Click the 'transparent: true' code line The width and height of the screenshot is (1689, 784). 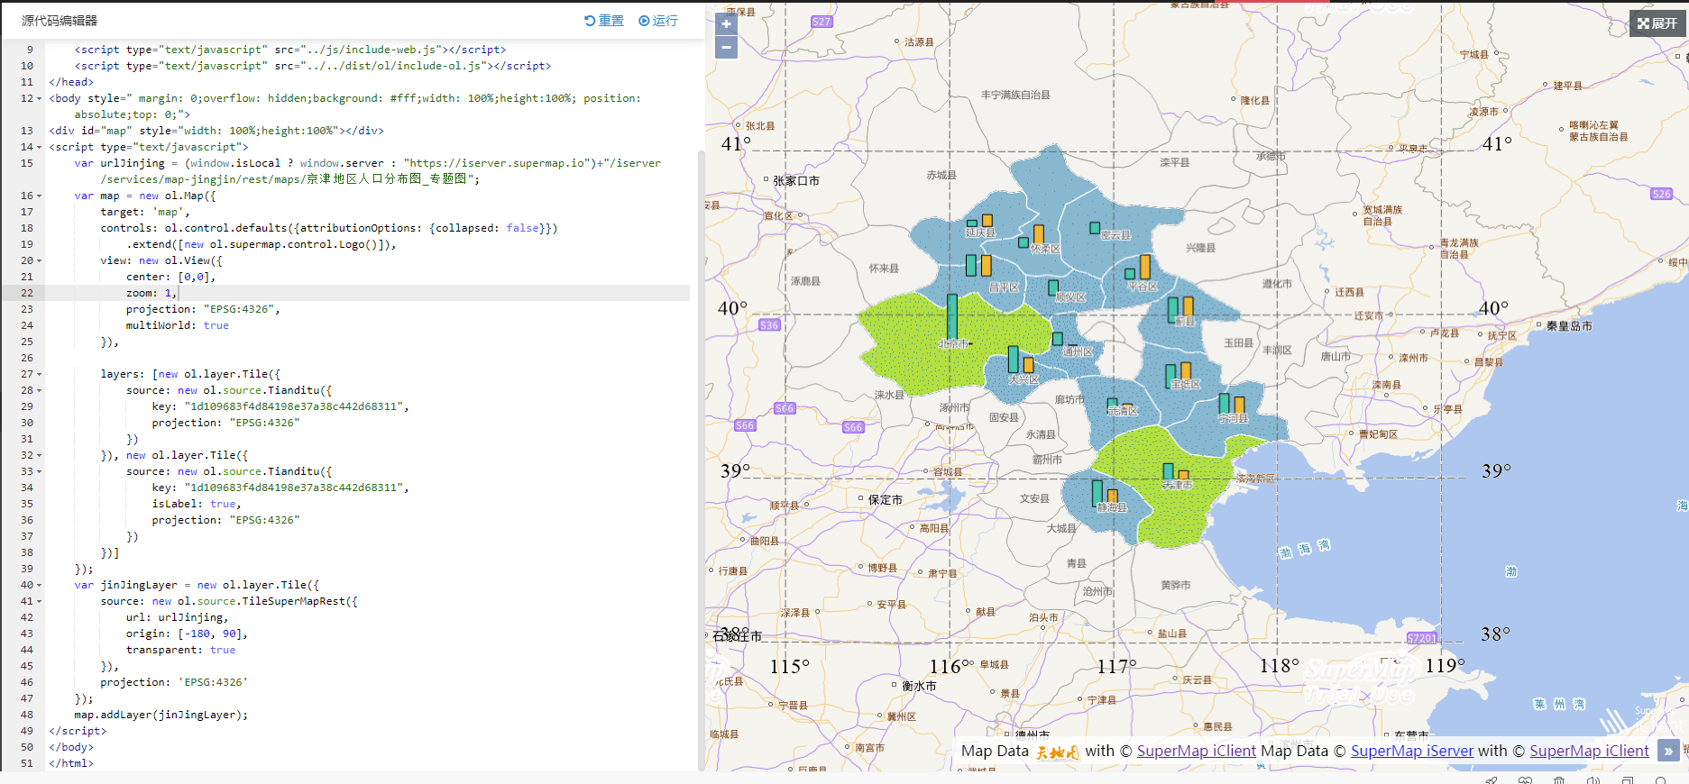pyautogui.click(x=180, y=650)
